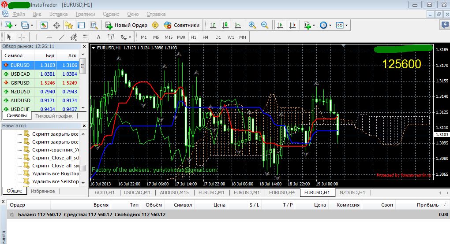Select the M15 timeframe
450x244 pixels.
tap(169, 37)
